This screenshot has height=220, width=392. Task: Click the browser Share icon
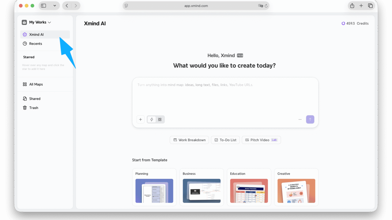click(x=352, y=5)
